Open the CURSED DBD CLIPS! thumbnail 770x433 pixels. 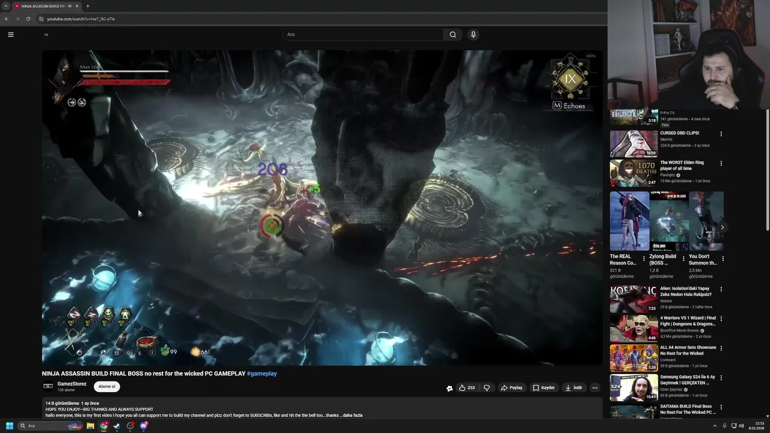tap(633, 144)
